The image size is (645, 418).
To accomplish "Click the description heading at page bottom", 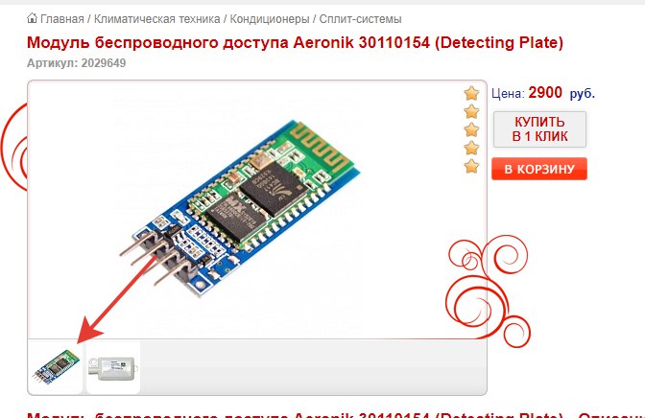I will point(336,414).
